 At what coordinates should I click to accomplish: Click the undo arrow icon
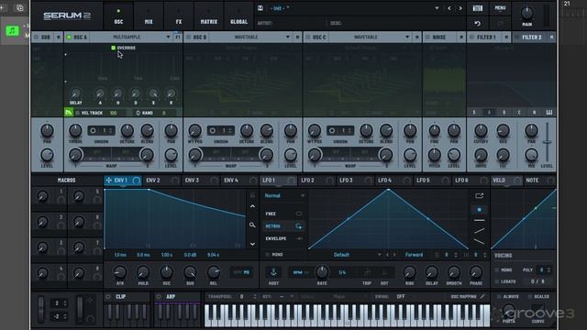point(477,24)
